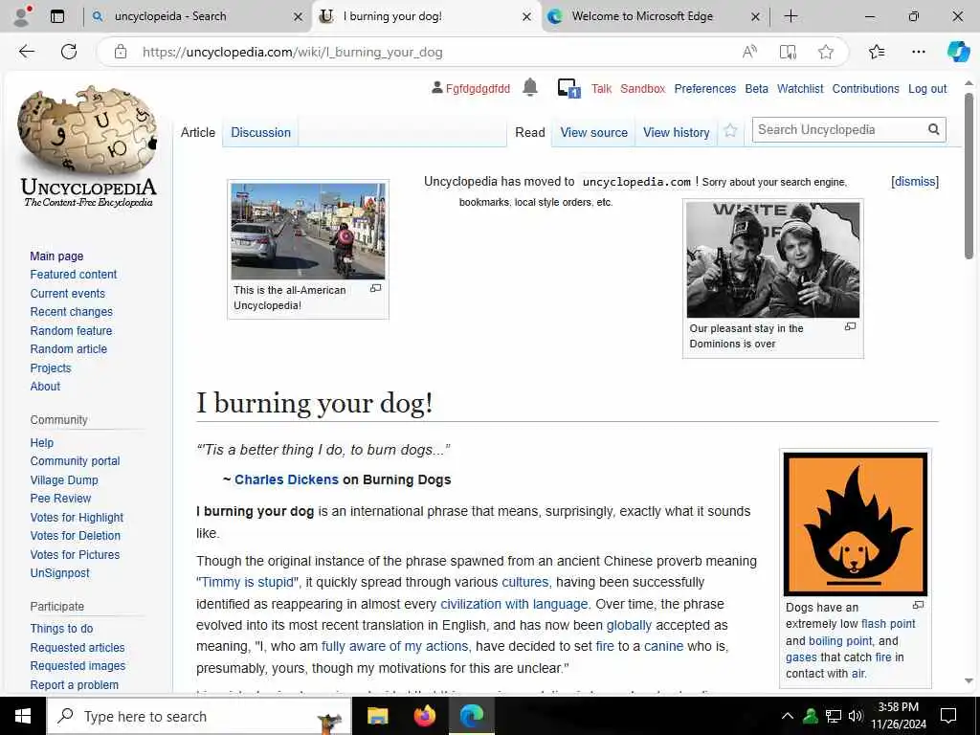Follow the 'Timmy is stupid' link
980x735 pixels.
[x=248, y=582]
